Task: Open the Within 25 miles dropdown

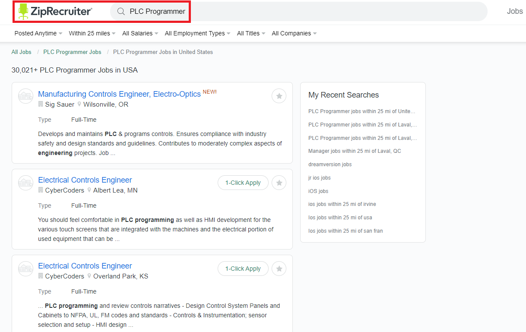Action: coord(92,33)
